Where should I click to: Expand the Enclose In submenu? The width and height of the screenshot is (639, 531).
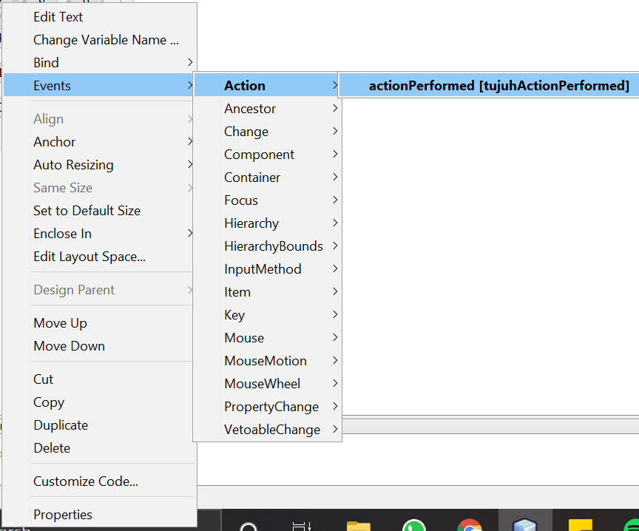(x=62, y=233)
